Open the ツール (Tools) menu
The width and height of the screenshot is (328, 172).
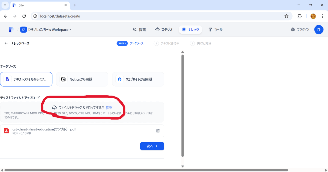tap(215, 30)
